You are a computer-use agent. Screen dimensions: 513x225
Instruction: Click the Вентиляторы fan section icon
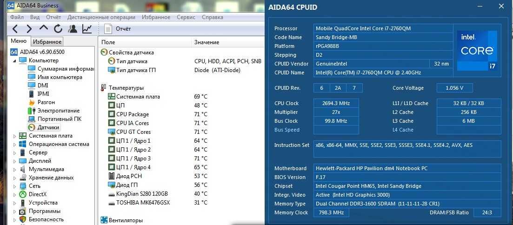point(104,220)
